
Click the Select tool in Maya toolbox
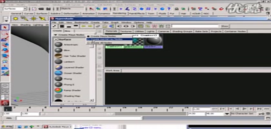tap(5, 27)
